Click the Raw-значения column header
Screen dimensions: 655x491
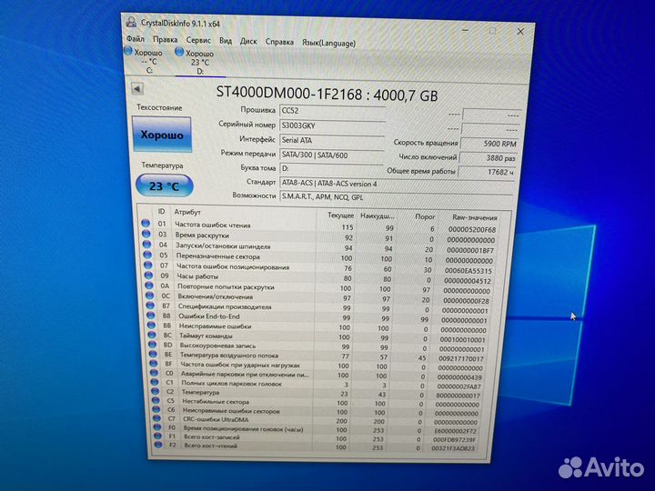tap(475, 217)
